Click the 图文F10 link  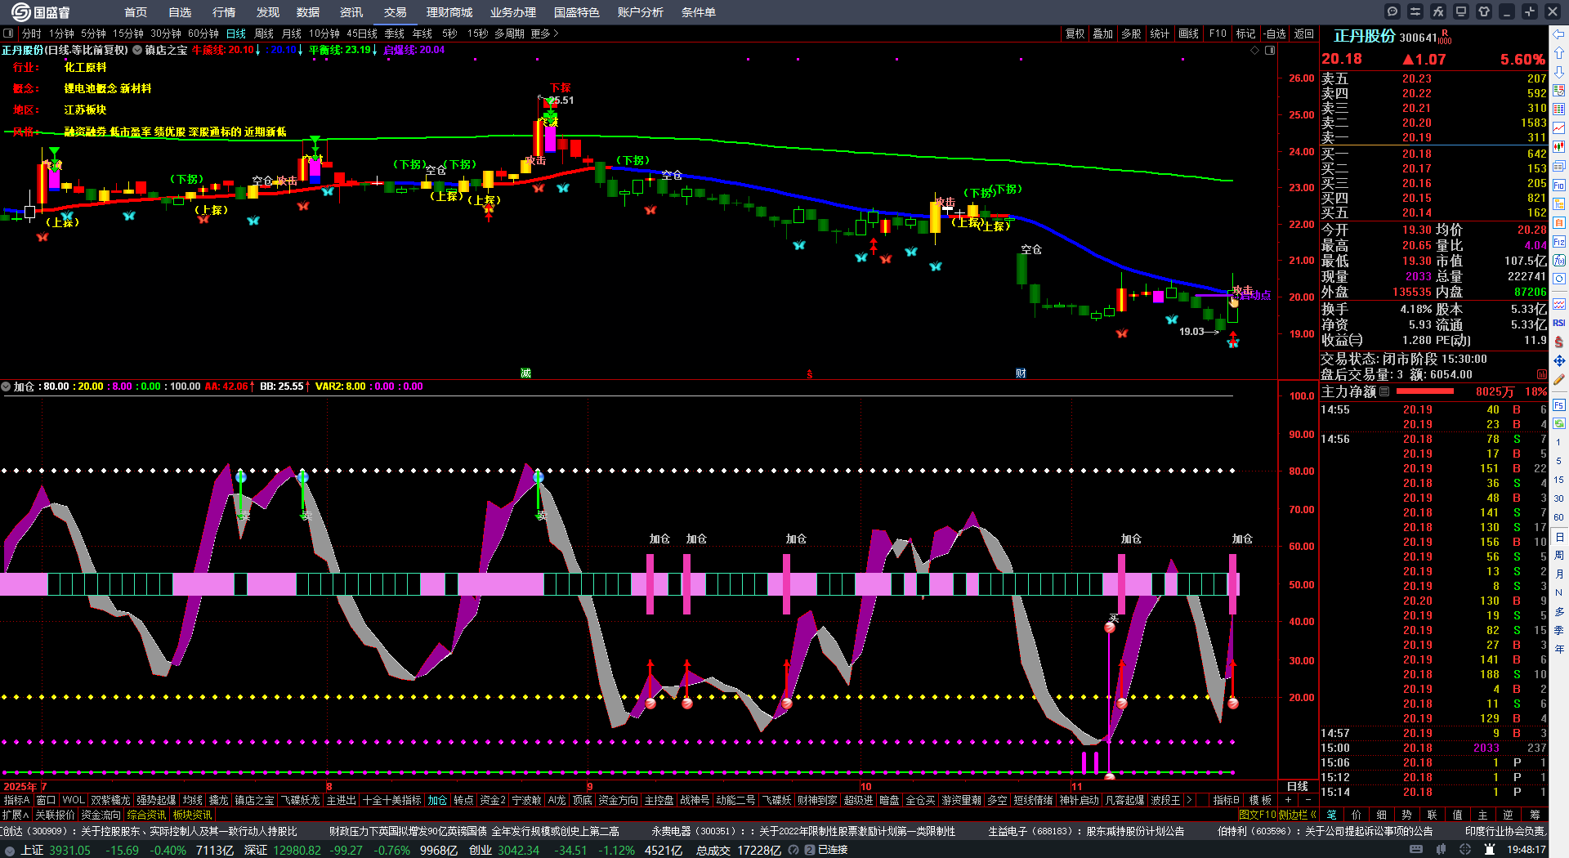pos(1257,815)
